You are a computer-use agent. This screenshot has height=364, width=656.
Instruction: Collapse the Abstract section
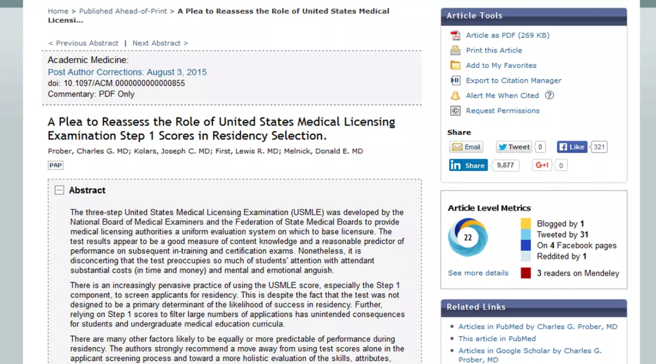(x=59, y=190)
